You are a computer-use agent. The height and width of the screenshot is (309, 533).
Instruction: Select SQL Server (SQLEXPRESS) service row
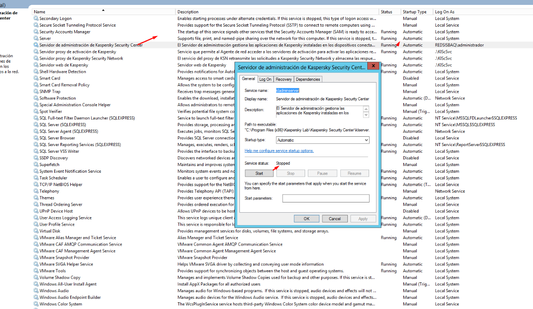click(x=282, y=125)
